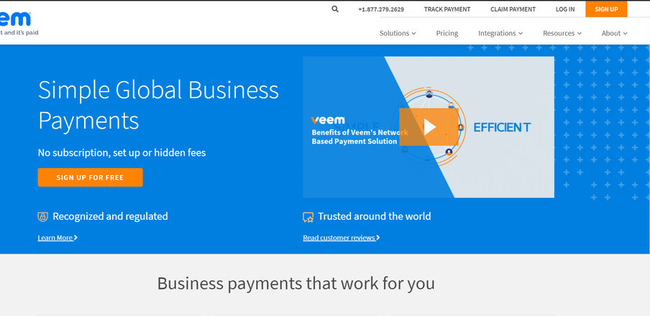The width and height of the screenshot is (650, 316).
Task: Click the orange Sign Up button
Action: point(606,9)
